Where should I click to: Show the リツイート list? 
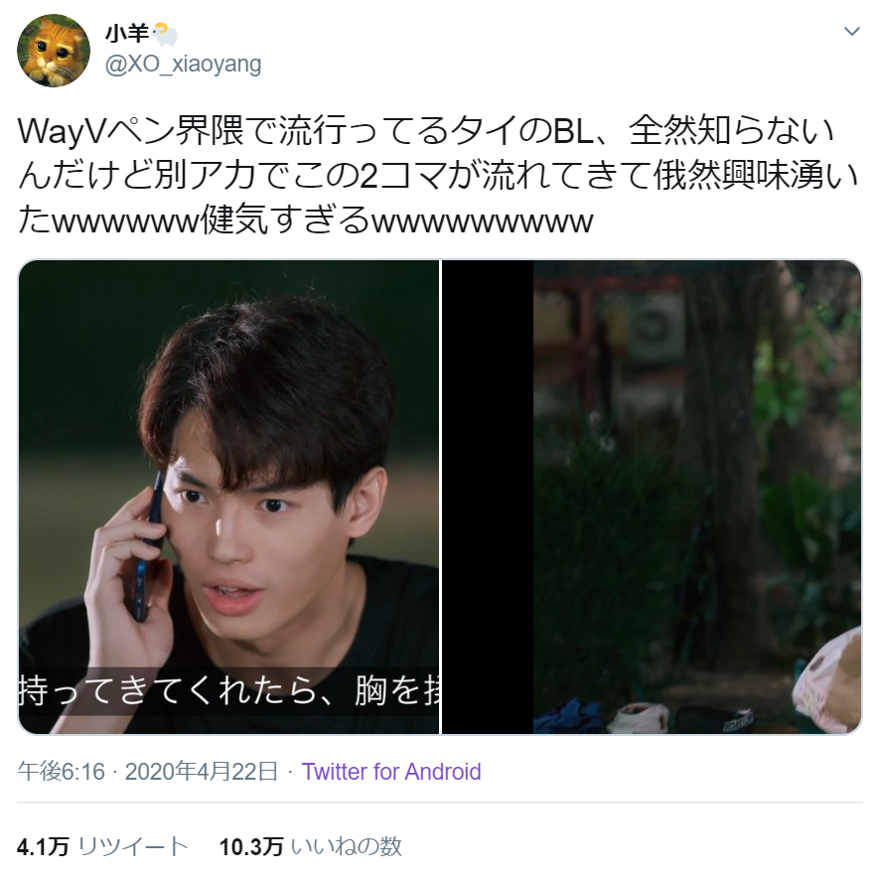[133, 846]
